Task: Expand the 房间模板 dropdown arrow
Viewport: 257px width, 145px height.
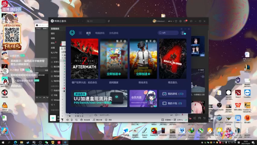Action: 172,120
